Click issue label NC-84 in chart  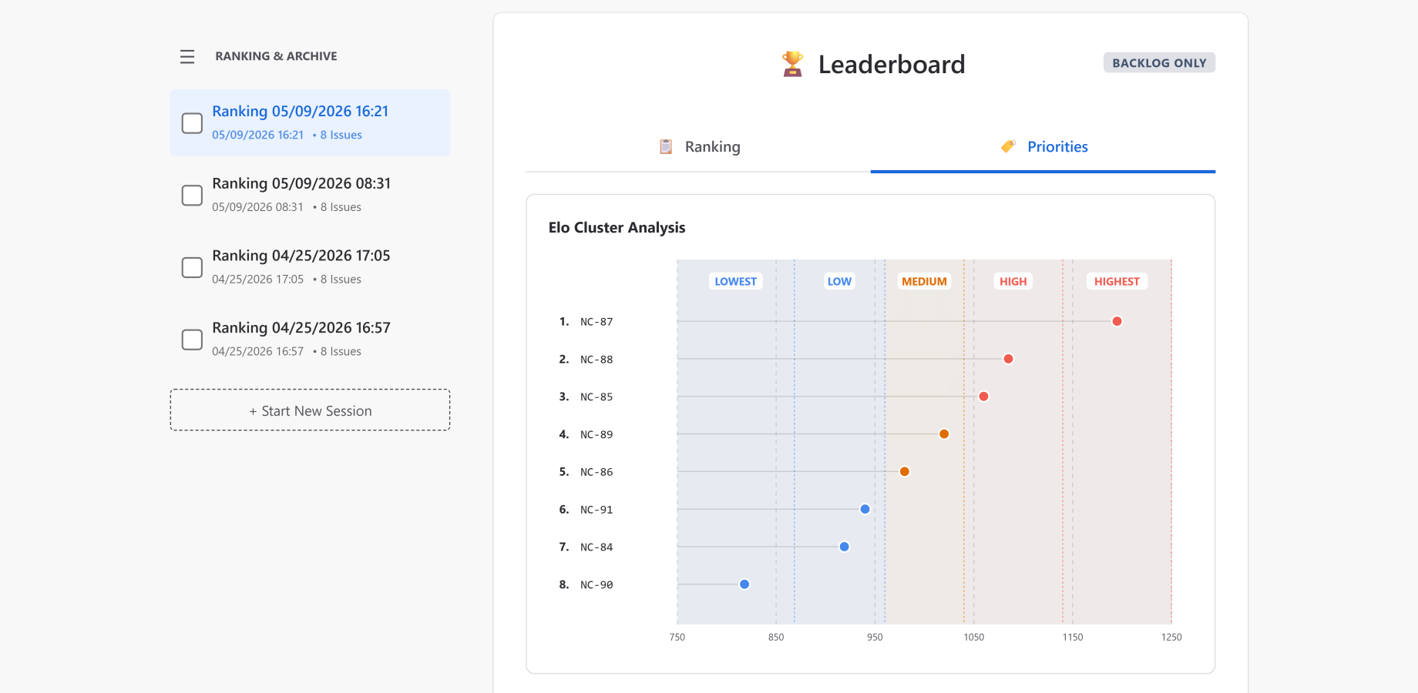pyautogui.click(x=596, y=547)
